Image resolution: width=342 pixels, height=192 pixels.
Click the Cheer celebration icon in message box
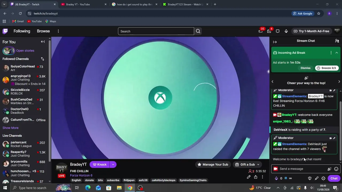(329, 169)
